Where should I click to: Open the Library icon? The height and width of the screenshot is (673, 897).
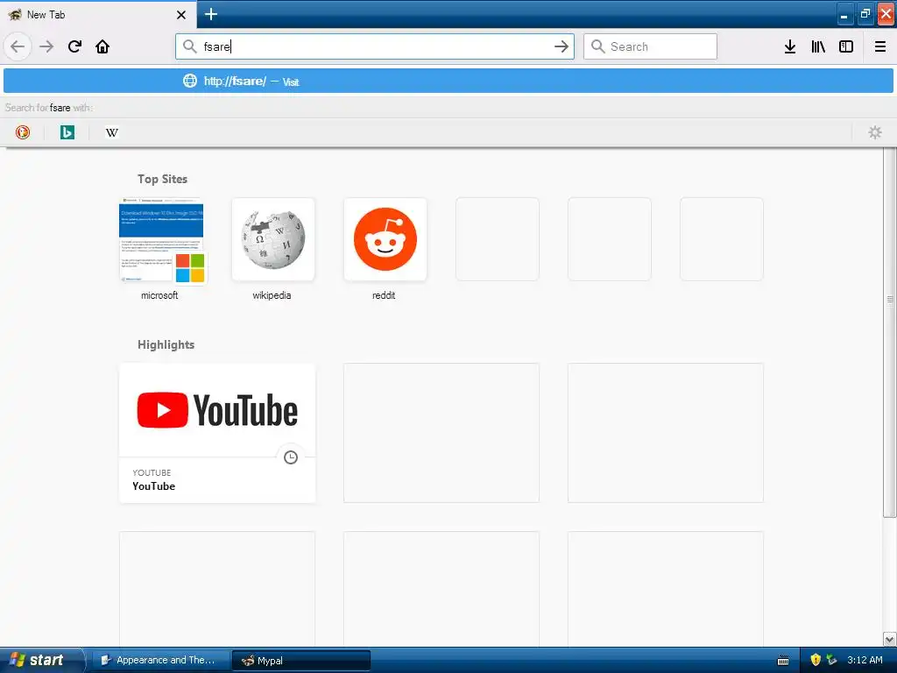pyautogui.click(x=818, y=46)
